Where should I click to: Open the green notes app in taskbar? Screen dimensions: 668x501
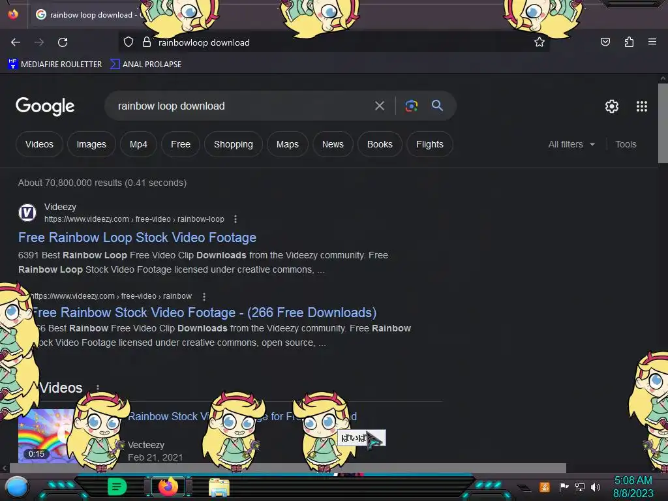click(x=117, y=487)
